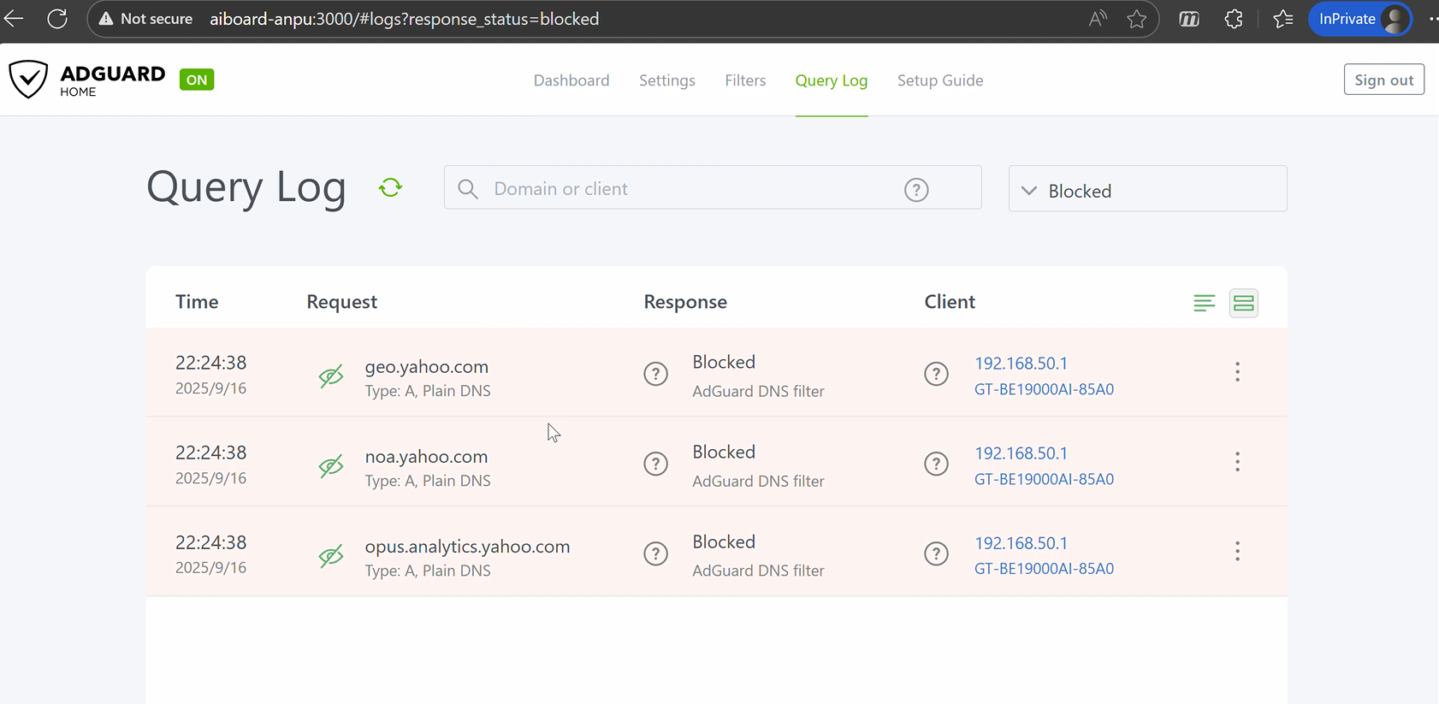Click browser favorites star icon

pos(1136,19)
